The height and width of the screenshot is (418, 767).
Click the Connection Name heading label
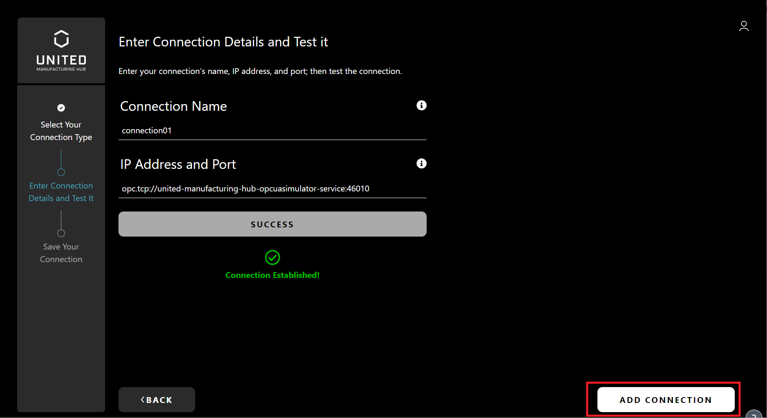click(173, 106)
